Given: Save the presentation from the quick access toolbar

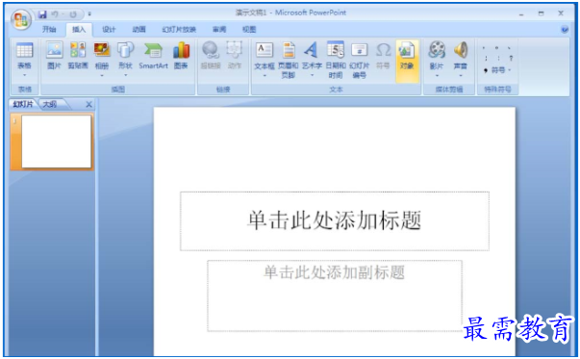Looking at the screenshot, I should 42,14.
